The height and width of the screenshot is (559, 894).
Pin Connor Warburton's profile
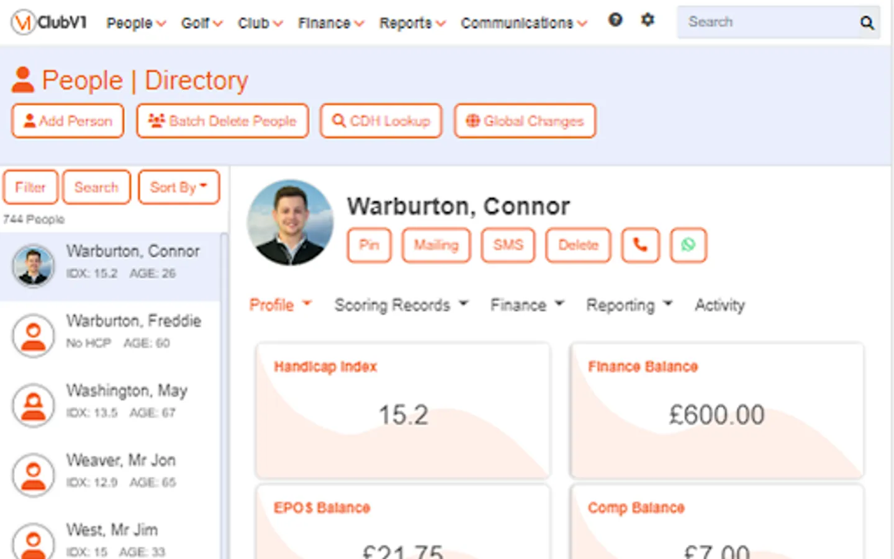point(369,245)
